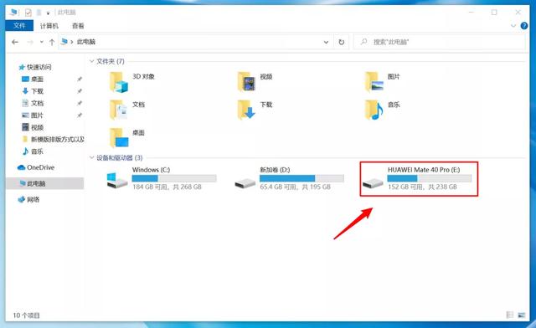Open the address bar history dropdown
This screenshot has width=536, height=328.
point(326,42)
